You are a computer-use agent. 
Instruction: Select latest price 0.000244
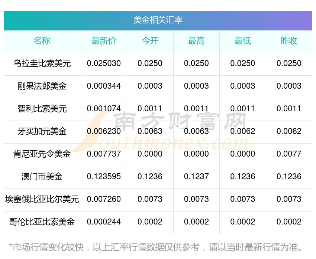point(104,222)
